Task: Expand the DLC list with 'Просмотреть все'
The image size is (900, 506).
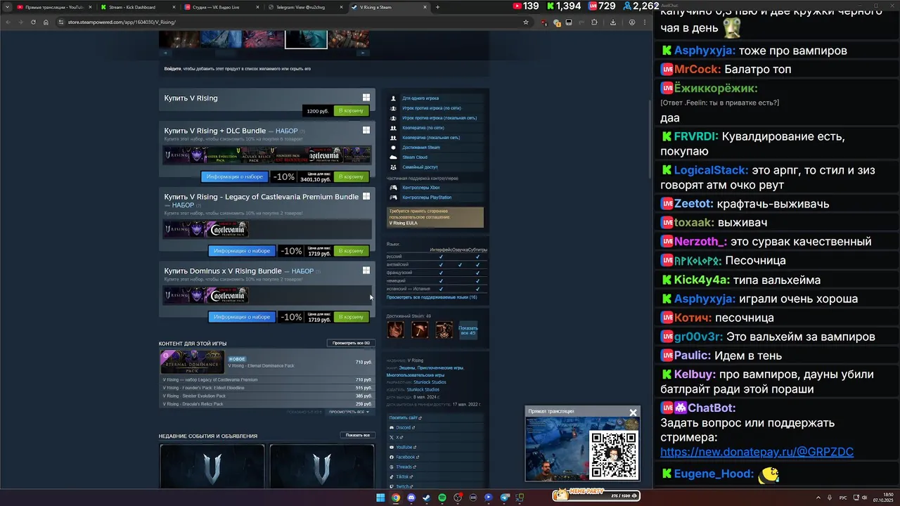Action: point(349,412)
